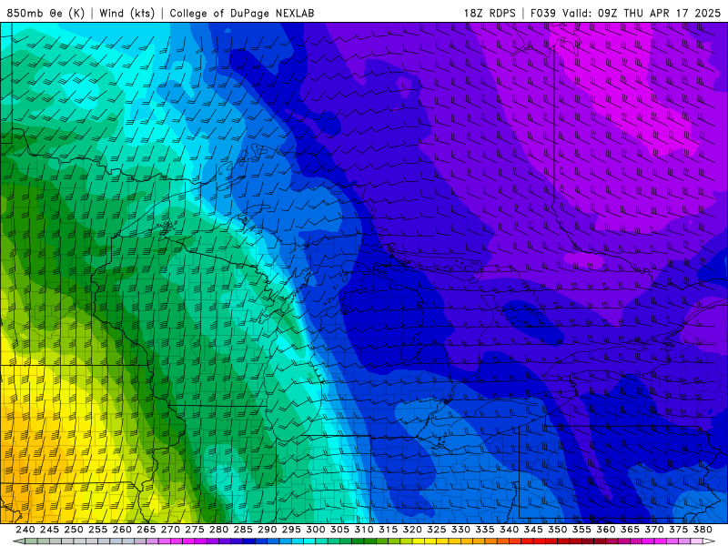Select the 300 legend value

coord(315,530)
